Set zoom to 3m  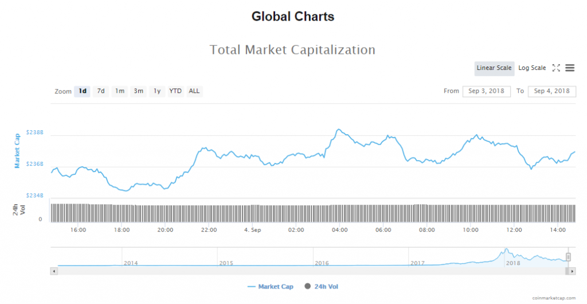click(x=138, y=91)
